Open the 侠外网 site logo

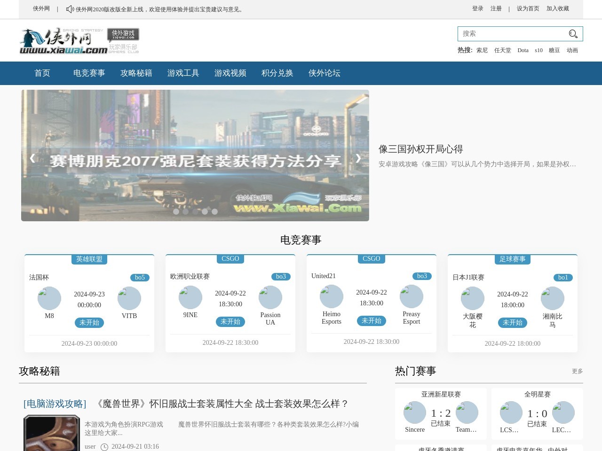(x=79, y=40)
